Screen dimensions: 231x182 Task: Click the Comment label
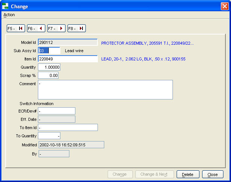(27, 84)
